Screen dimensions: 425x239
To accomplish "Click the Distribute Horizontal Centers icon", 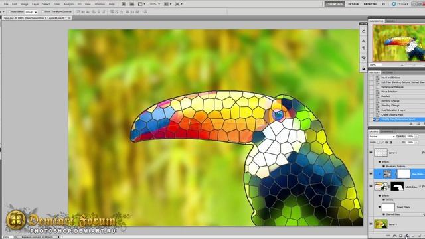I will click(x=132, y=12).
